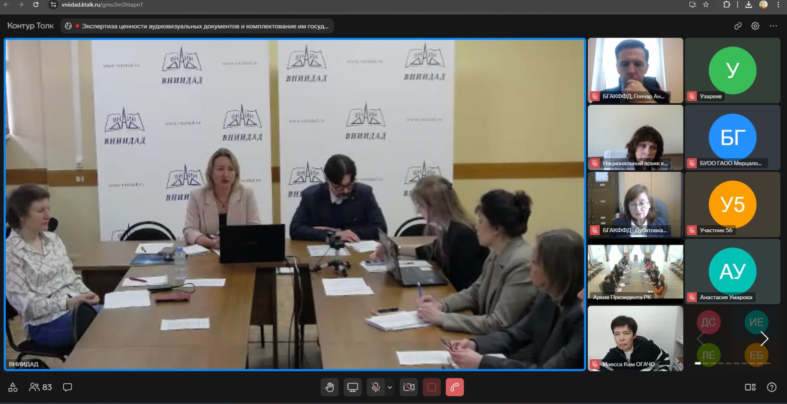Select Архив Президента РК video tile

click(635, 271)
